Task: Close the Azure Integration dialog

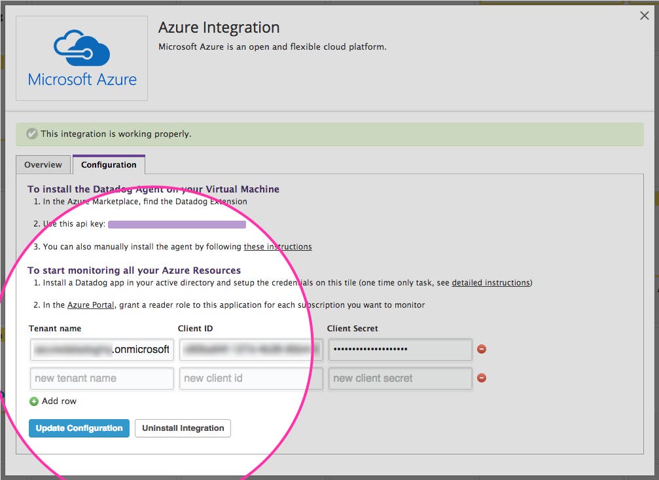Action: tap(645, 15)
